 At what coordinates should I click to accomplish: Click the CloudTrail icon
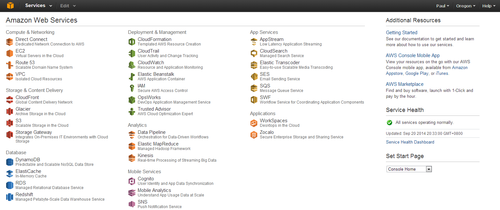132,54
